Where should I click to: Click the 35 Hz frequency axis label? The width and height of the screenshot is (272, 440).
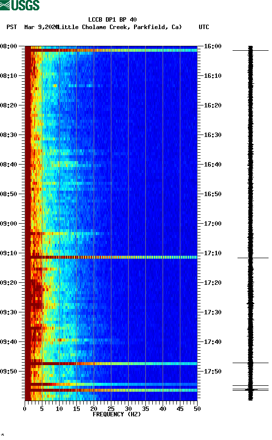[145, 409]
